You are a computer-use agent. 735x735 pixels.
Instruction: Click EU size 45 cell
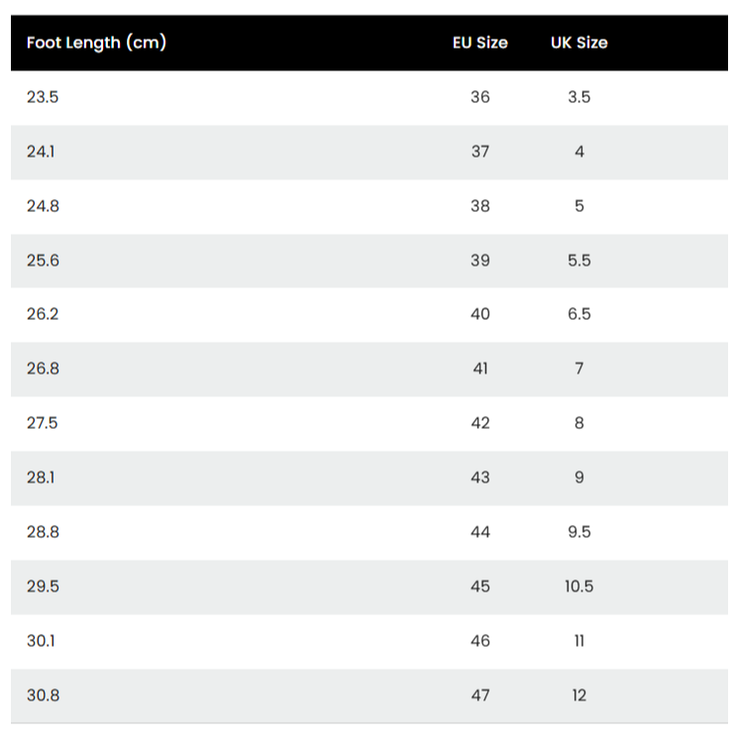coord(480,586)
